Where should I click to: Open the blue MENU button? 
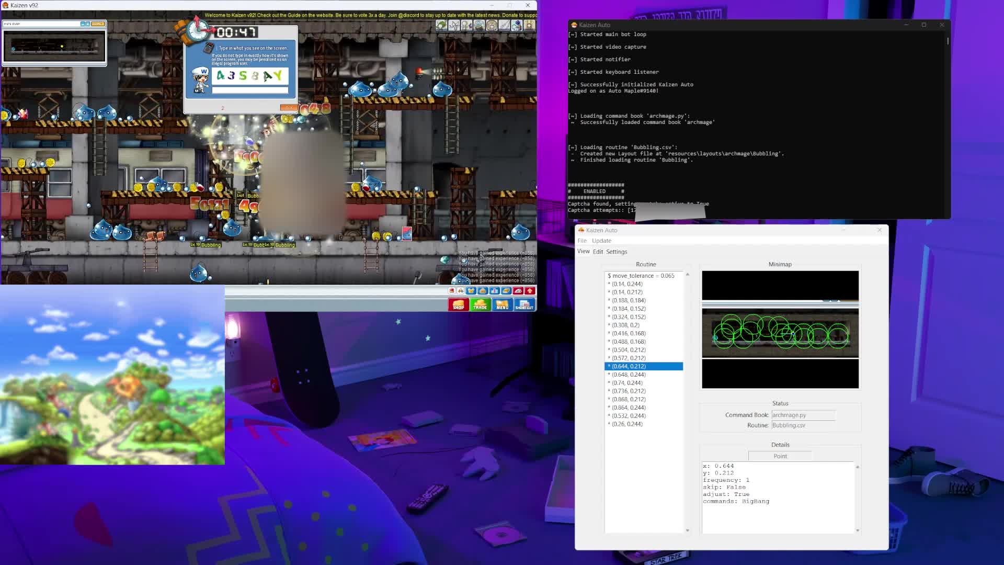502,304
